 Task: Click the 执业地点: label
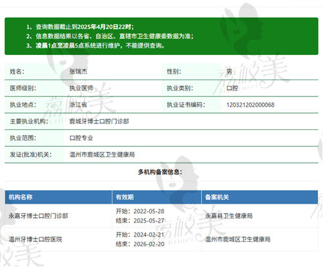(23, 105)
